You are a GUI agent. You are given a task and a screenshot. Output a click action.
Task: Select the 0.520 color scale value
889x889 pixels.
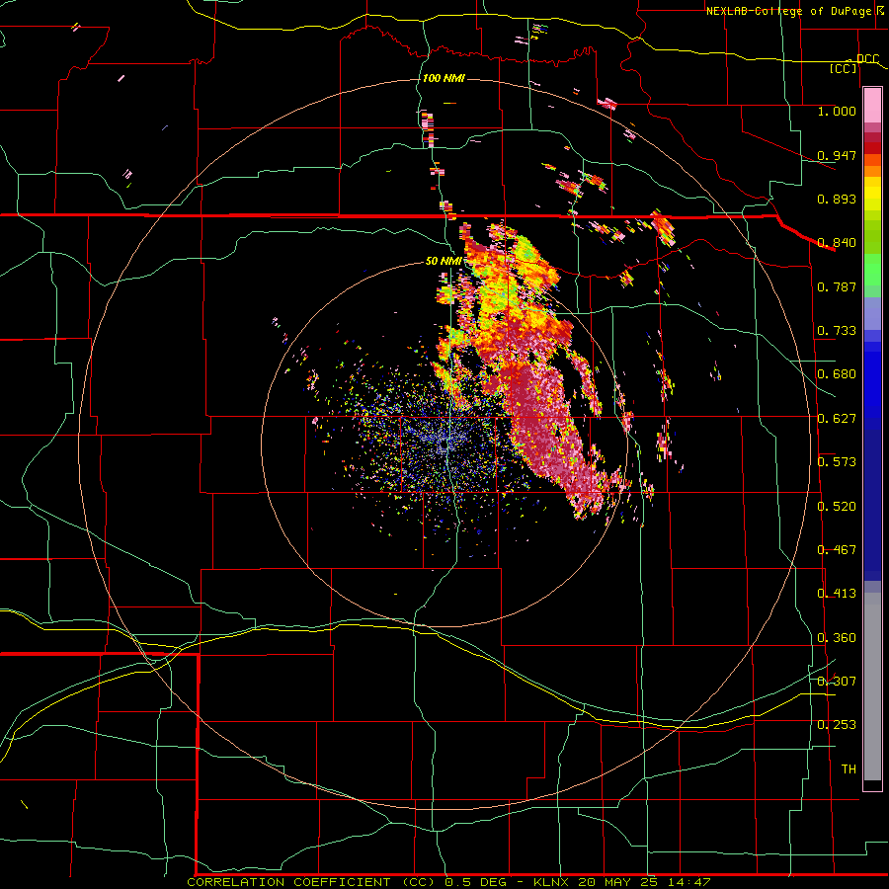tap(837, 507)
